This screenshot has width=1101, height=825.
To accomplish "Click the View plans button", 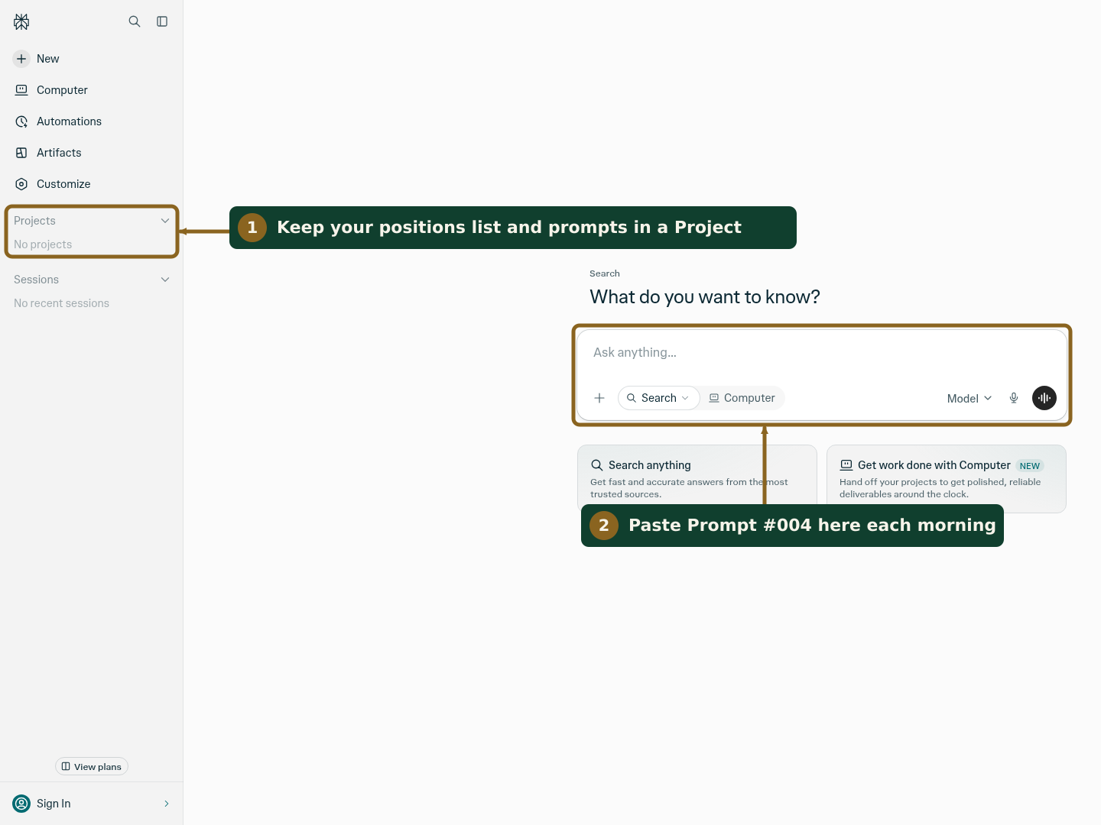I will pos(92,767).
